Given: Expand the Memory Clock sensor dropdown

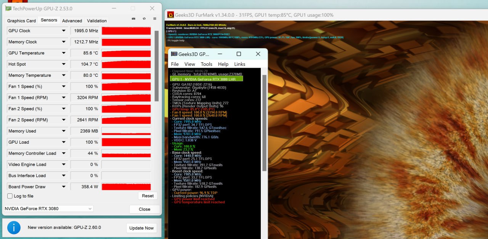Looking at the screenshot, I should (64, 42).
